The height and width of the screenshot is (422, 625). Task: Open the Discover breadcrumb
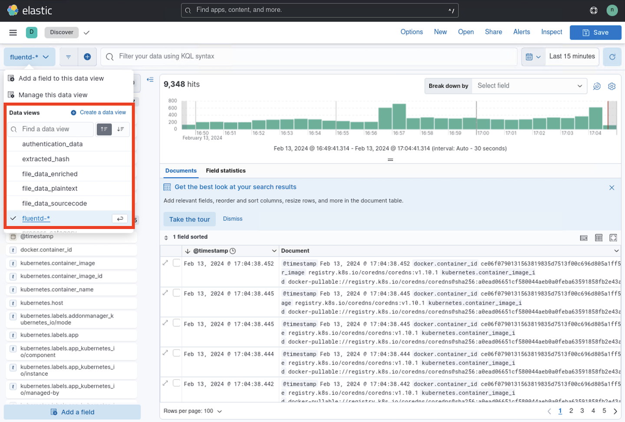(x=62, y=32)
